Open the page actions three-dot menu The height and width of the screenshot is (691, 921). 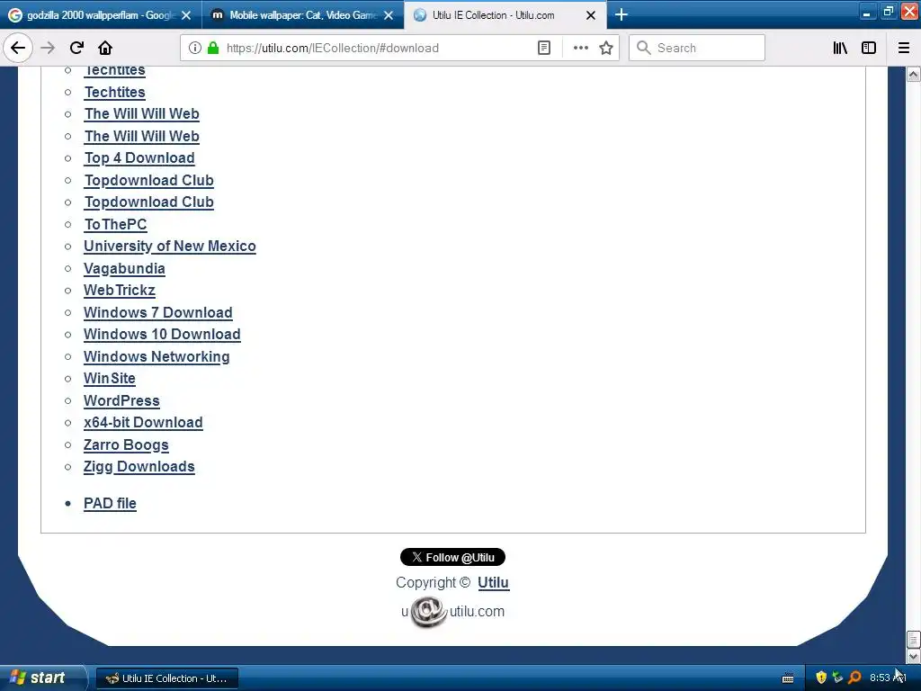pos(580,48)
